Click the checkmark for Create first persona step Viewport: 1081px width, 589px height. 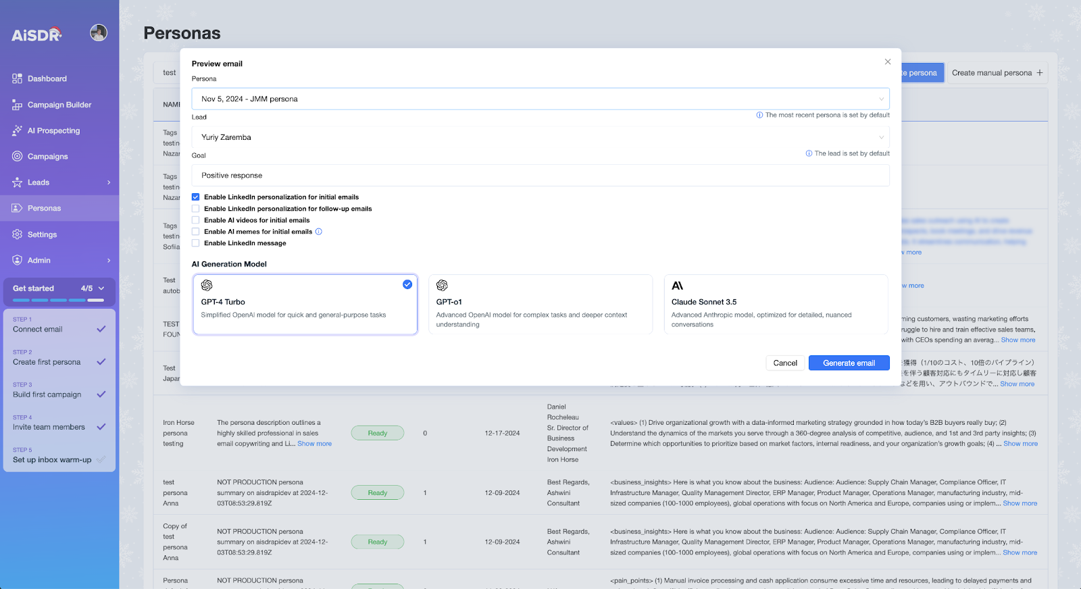pos(101,361)
